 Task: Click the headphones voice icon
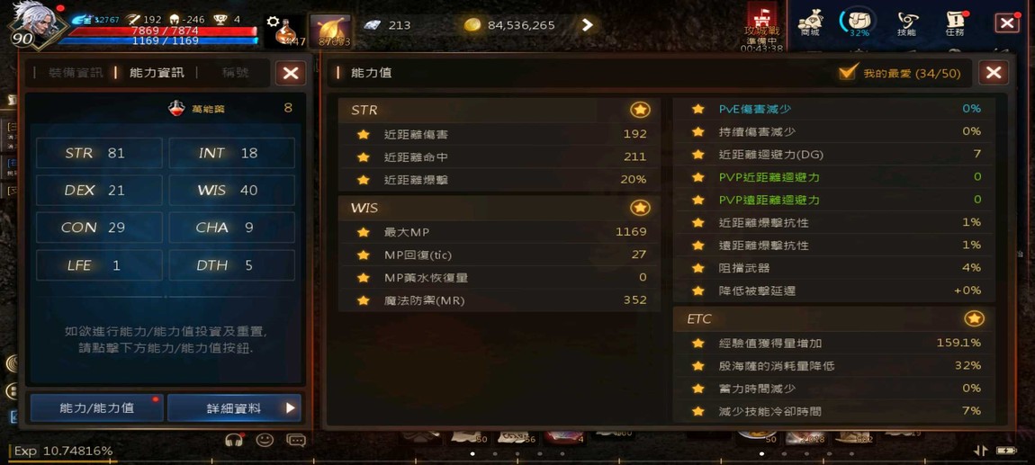pos(234,439)
